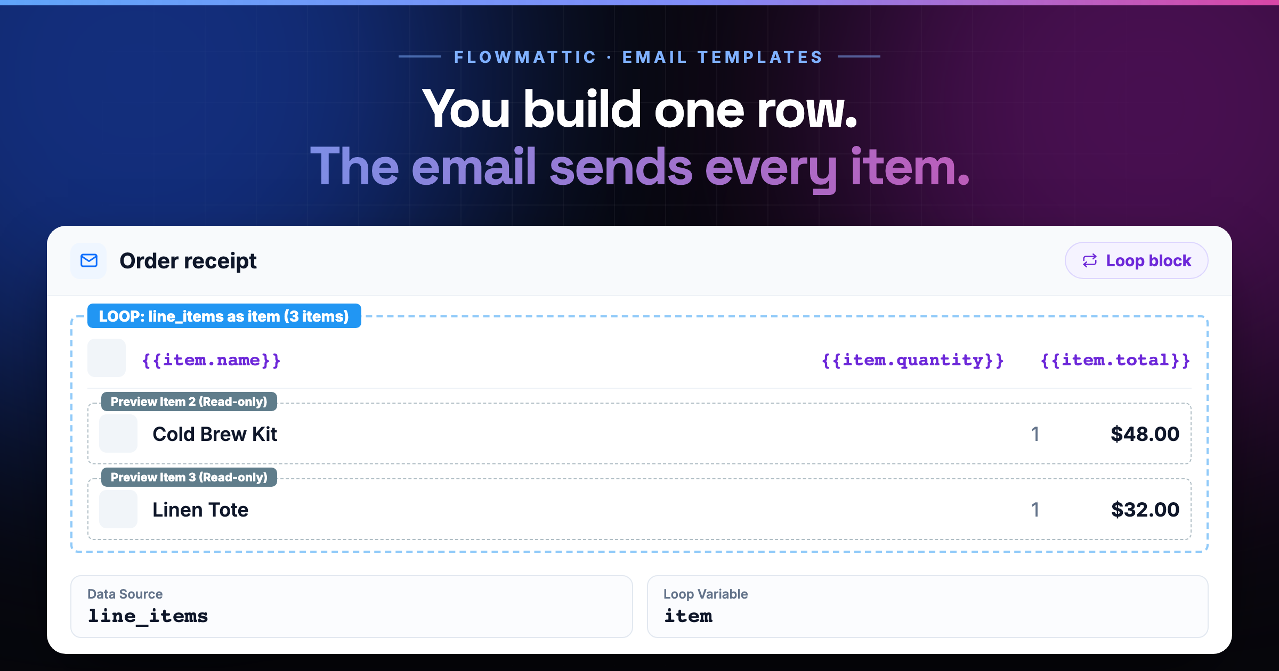Select the Linen Tote image placeholder
1279x671 pixels.
[x=118, y=509]
